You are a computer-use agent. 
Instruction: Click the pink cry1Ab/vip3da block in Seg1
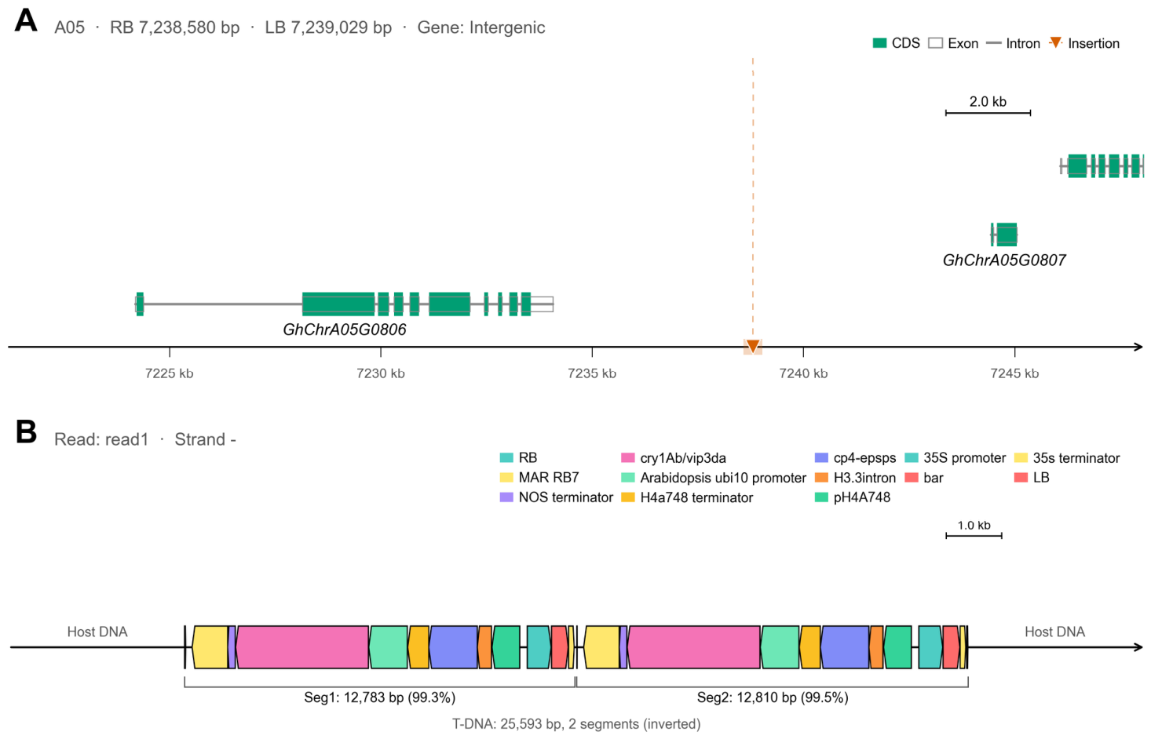302,647
